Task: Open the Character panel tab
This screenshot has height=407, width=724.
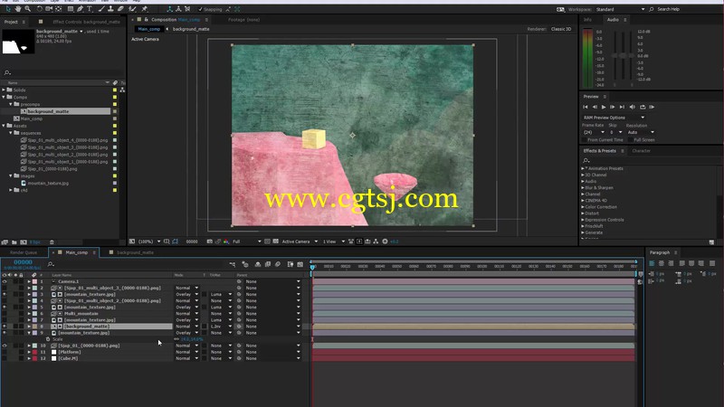Action: [641, 151]
